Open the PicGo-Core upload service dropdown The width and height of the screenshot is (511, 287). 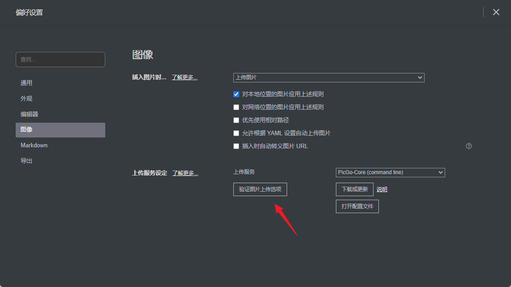[x=390, y=172]
